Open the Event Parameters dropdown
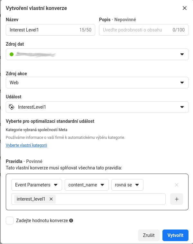193x244 pixels. click(x=36, y=185)
